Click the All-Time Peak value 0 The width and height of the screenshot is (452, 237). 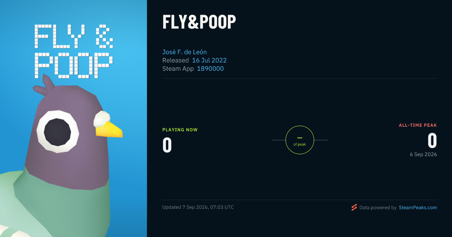pyautogui.click(x=432, y=141)
